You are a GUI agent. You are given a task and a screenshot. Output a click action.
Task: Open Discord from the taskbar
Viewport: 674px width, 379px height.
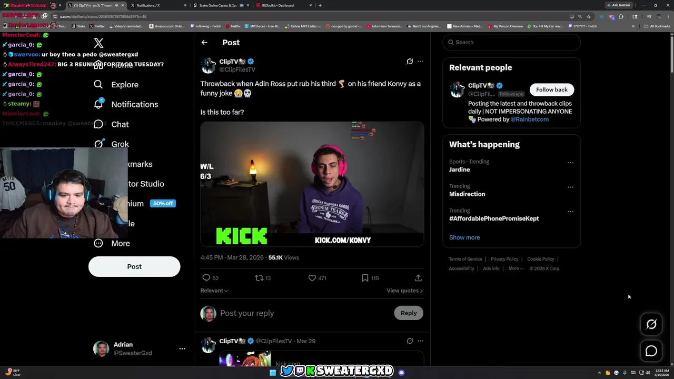[x=401, y=373]
